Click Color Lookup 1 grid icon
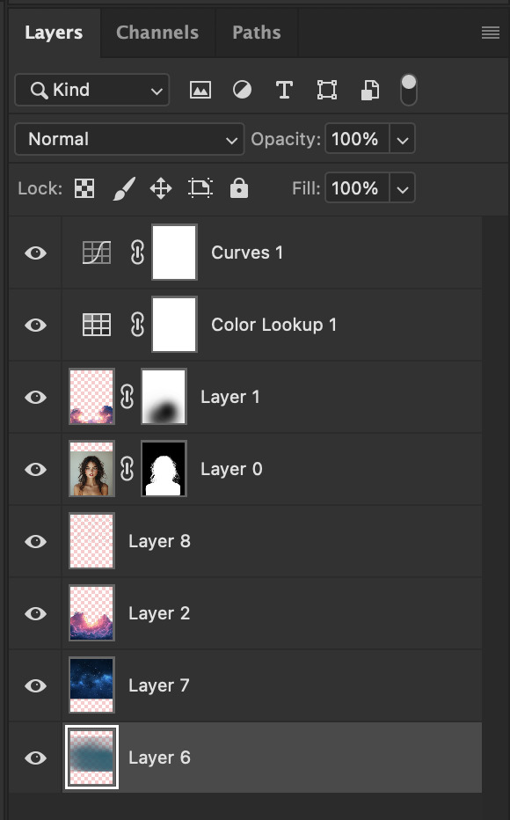Screen dimensions: 510x820 pyautogui.click(x=97, y=325)
